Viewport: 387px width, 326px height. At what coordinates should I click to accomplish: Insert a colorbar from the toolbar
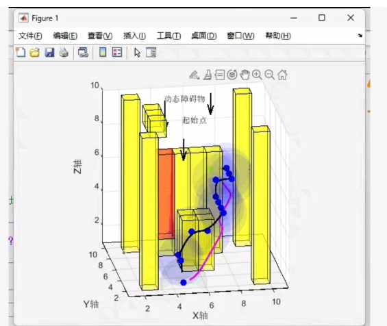[103, 52]
